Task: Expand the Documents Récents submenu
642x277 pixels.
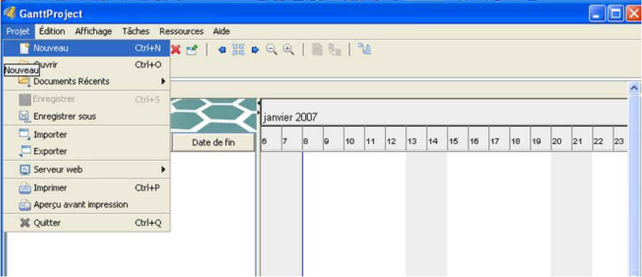Action: point(86,81)
